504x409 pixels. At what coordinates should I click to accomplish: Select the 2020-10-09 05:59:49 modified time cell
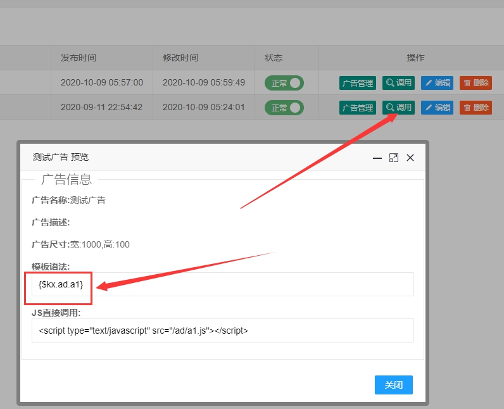204,82
